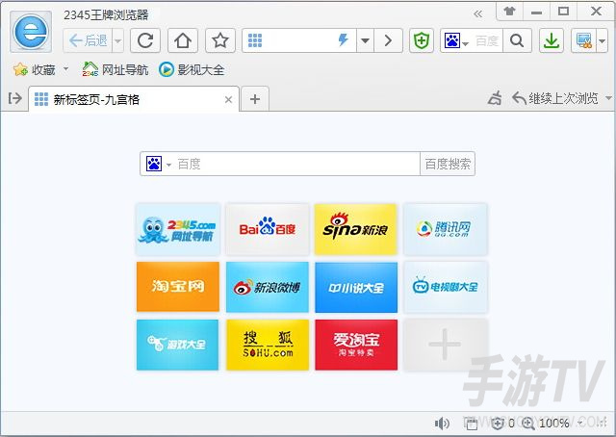Open the 影视大全 bookmark
This screenshot has width=616, height=437.
point(192,70)
